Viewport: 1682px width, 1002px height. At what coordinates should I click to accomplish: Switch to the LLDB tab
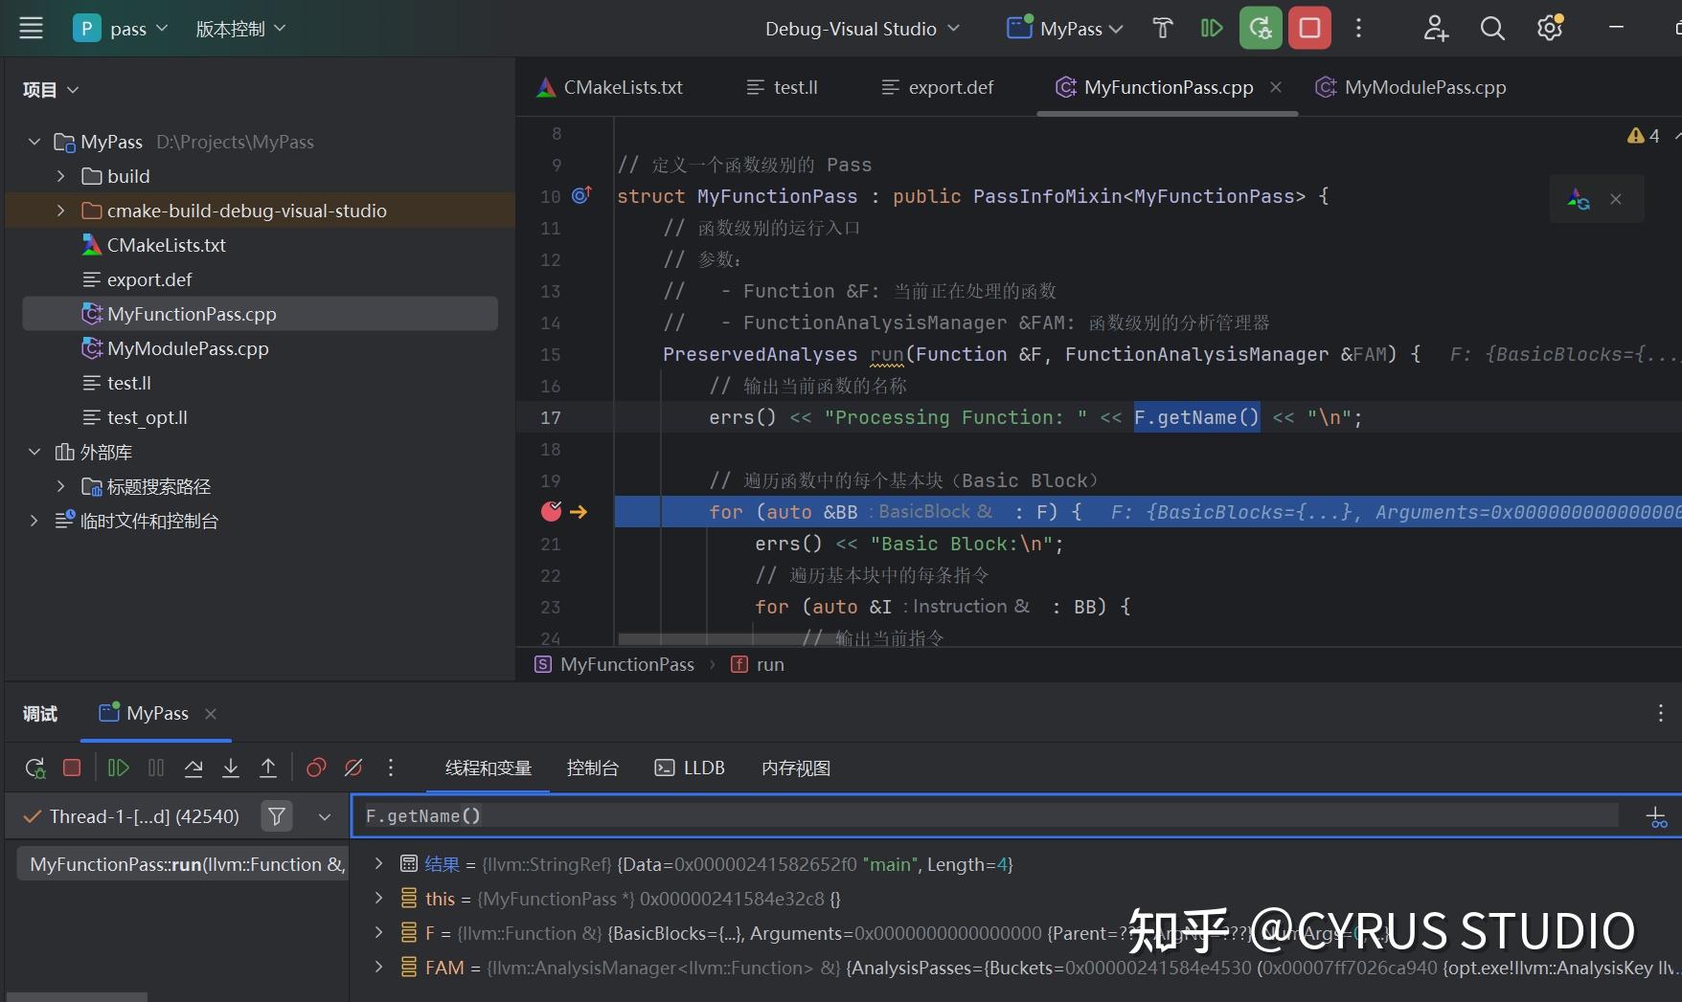[x=690, y=768]
